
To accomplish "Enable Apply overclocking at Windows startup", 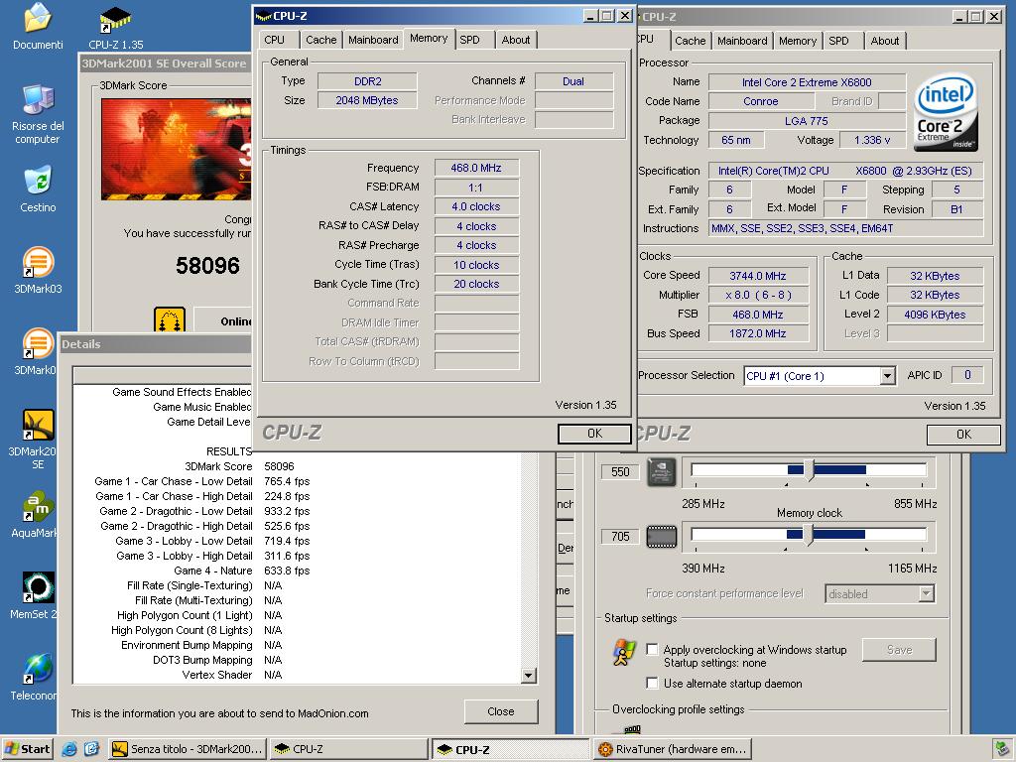I will [653, 649].
